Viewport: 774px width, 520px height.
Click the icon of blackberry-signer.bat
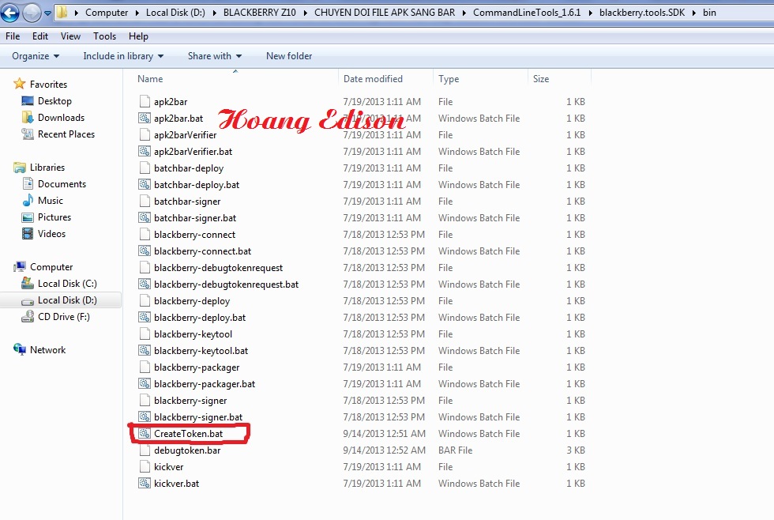pos(144,416)
